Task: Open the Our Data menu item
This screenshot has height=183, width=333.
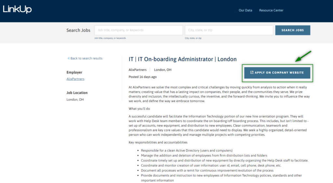Action: (245, 10)
